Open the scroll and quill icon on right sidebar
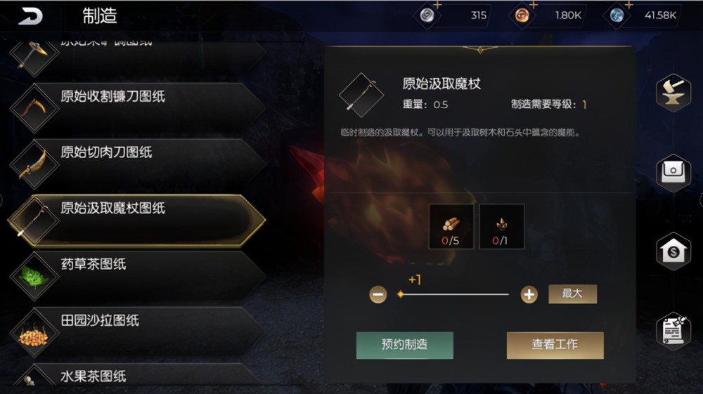This screenshot has width=703, height=394. pyautogui.click(x=673, y=331)
